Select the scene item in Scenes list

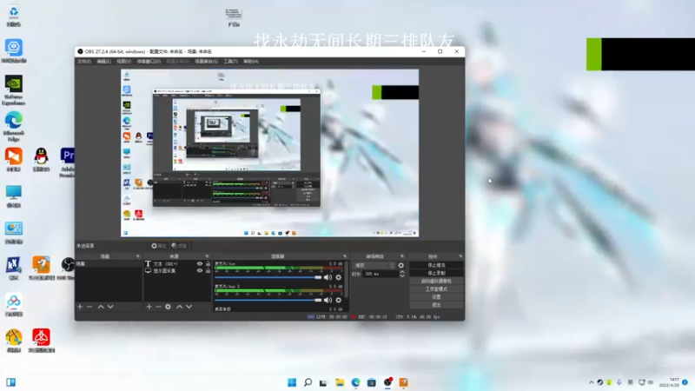click(x=109, y=264)
